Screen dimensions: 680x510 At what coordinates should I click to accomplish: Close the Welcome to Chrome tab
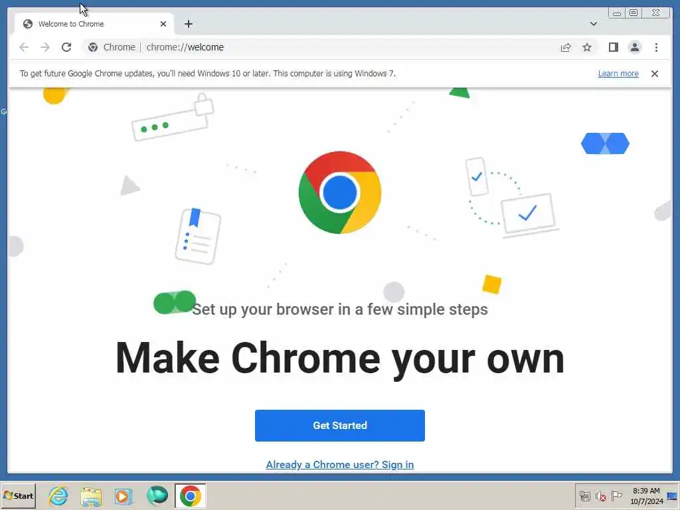(163, 24)
